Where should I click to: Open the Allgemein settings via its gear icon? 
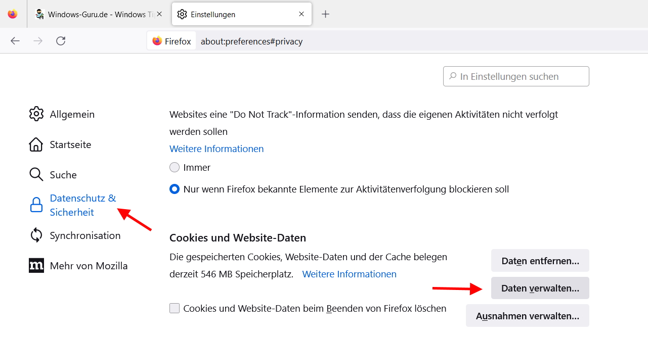click(x=36, y=114)
